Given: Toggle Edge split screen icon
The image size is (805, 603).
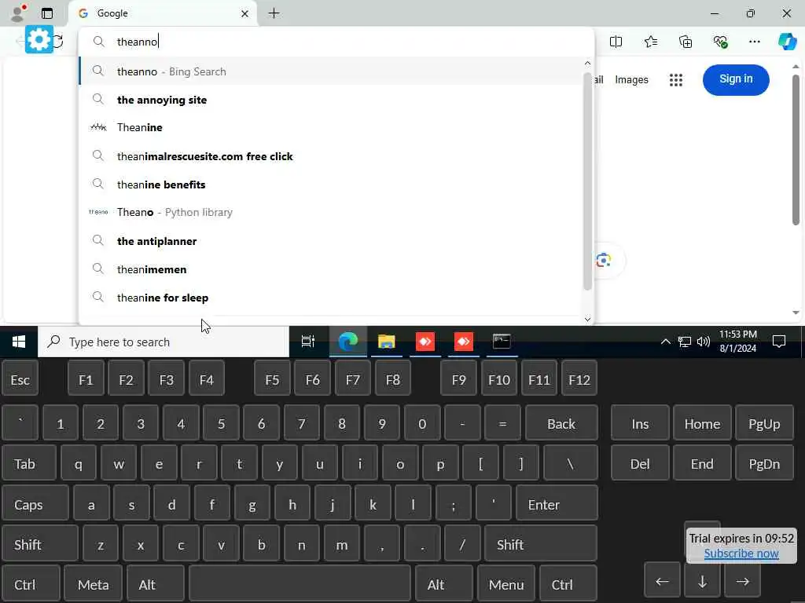Looking at the screenshot, I should pos(616,42).
